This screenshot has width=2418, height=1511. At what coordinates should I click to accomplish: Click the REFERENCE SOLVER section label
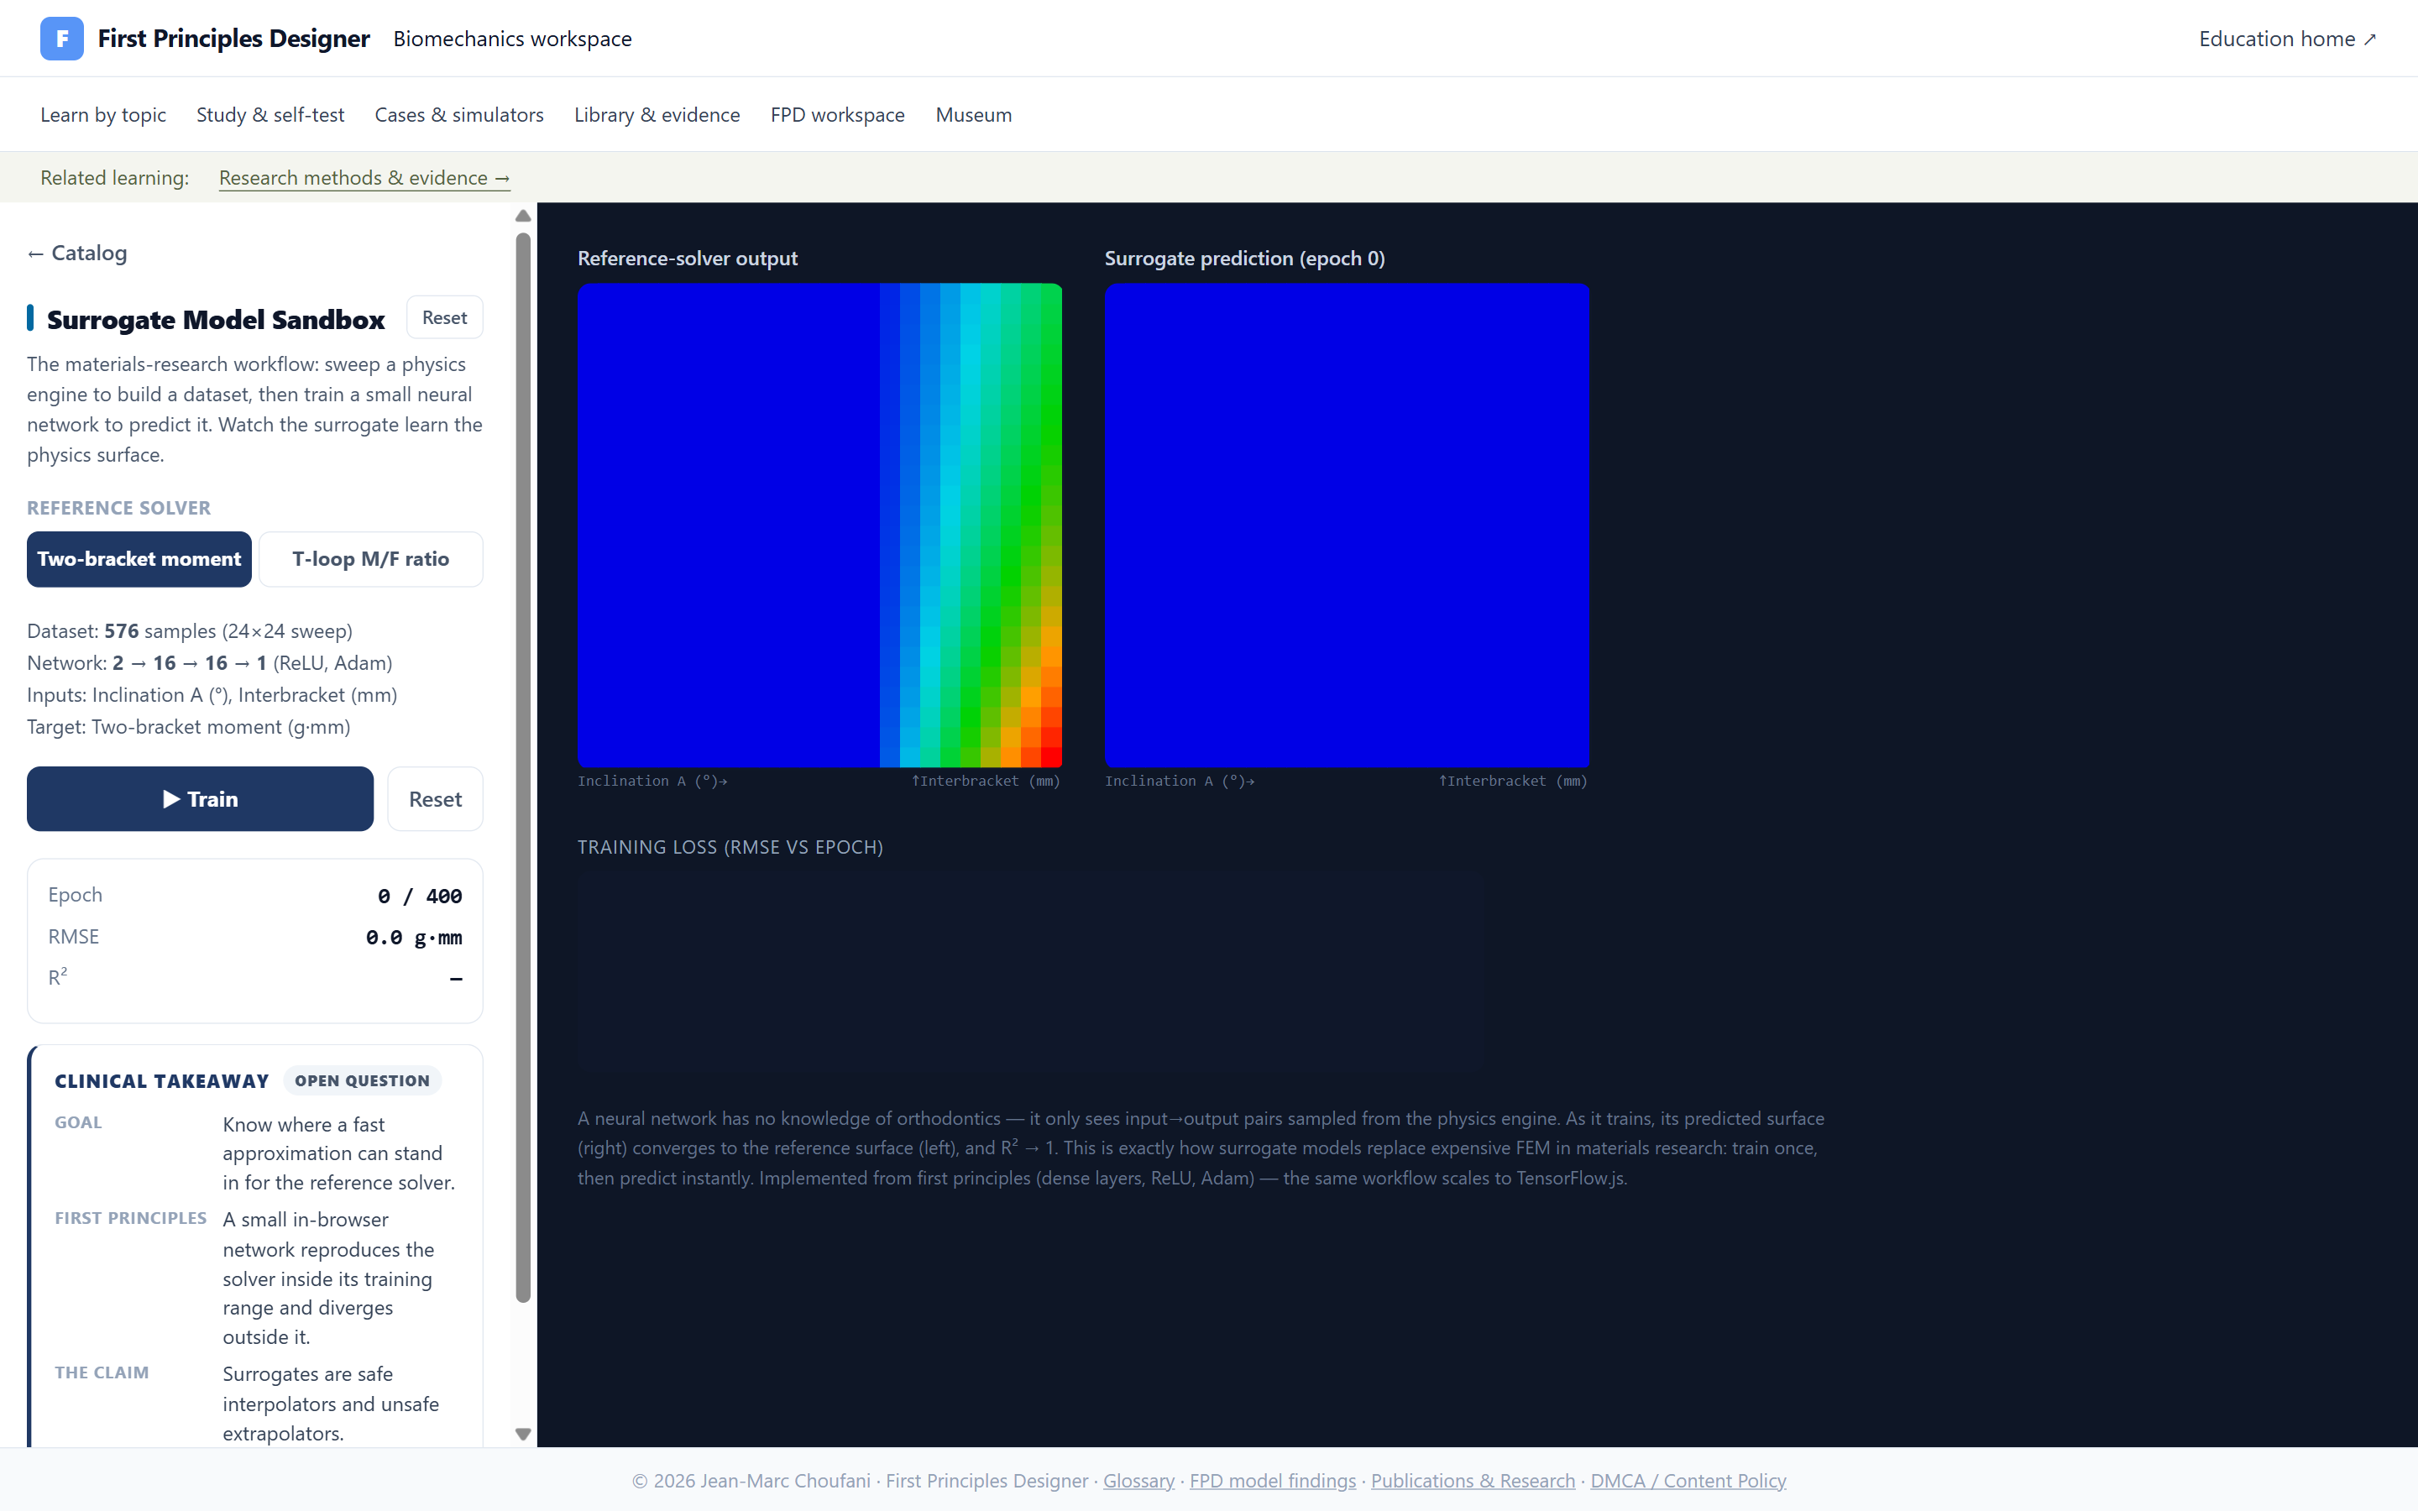[x=119, y=508]
